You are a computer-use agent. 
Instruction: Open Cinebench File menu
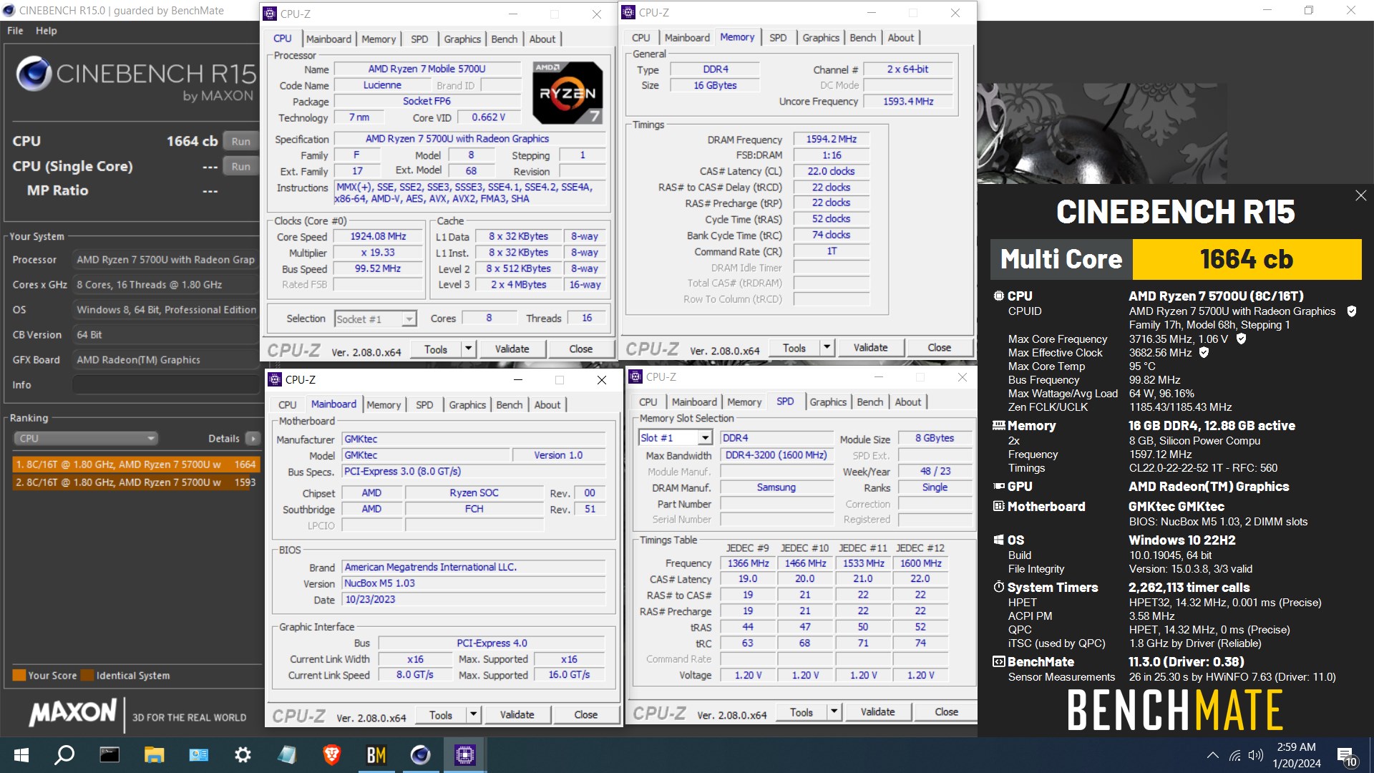click(x=15, y=31)
